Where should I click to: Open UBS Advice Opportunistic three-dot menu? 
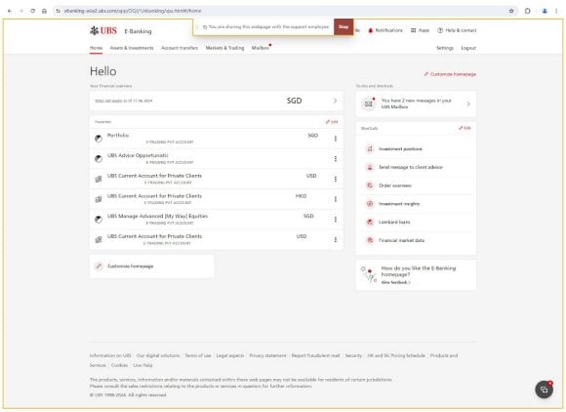click(x=336, y=159)
